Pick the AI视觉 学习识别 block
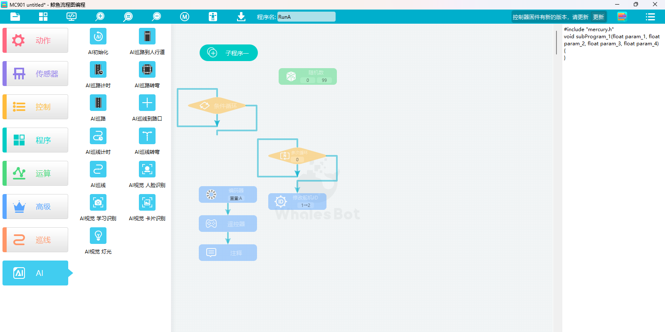 coord(98,202)
